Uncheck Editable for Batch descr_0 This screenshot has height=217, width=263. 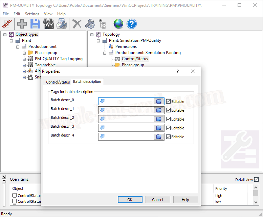pyautogui.click(x=168, y=101)
